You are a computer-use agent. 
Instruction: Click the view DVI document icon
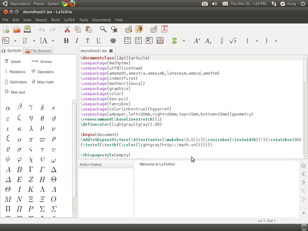click(x=139, y=29)
